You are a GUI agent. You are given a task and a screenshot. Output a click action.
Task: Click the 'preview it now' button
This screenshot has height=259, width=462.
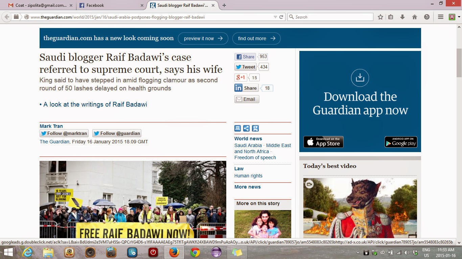coord(203,38)
